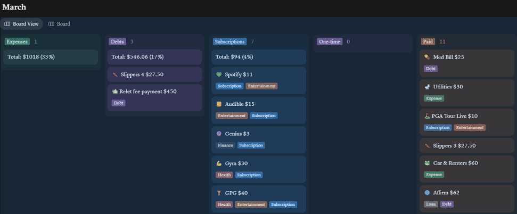This screenshot has height=214, width=517.
Task: Click the Subscription tag on Genius card
Action: [x=251, y=145]
